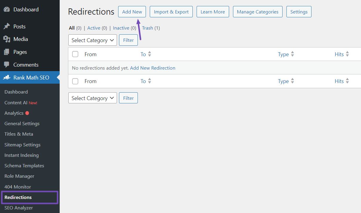
Task: Sort by the bottom To column arrows
Action: [149, 81]
